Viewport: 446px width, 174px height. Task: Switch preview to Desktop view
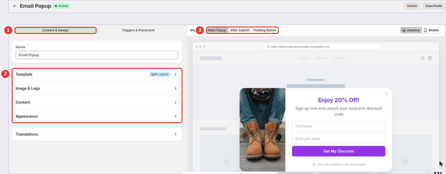(x=411, y=30)
